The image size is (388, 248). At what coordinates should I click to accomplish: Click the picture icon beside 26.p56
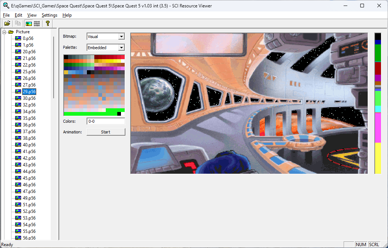(18, 78)
